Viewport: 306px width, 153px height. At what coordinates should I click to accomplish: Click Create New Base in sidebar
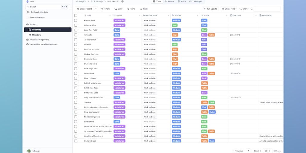37,17
